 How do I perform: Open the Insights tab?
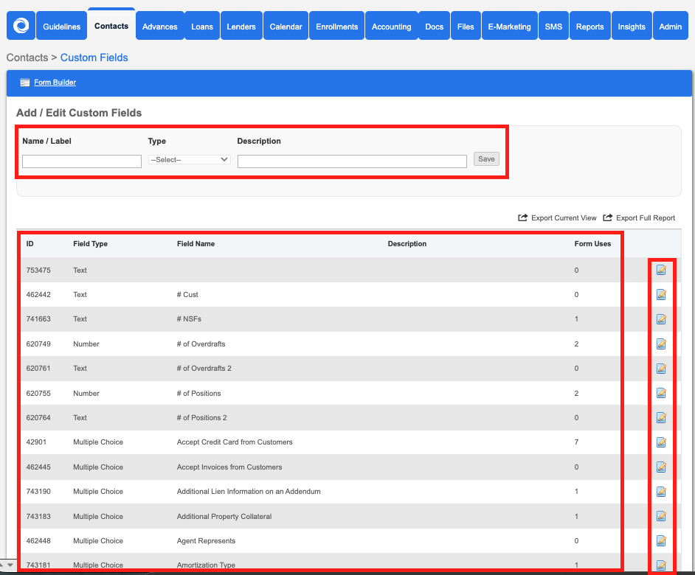click(x=632, y=27)
